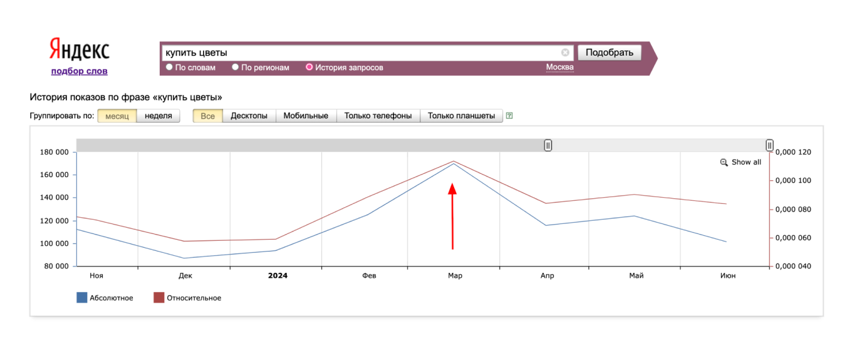Screen dimensions: 852x356
Task: Toggle the blue Абсолютное legend swatch
Action: pyautogui.click(x=81, y=298)
